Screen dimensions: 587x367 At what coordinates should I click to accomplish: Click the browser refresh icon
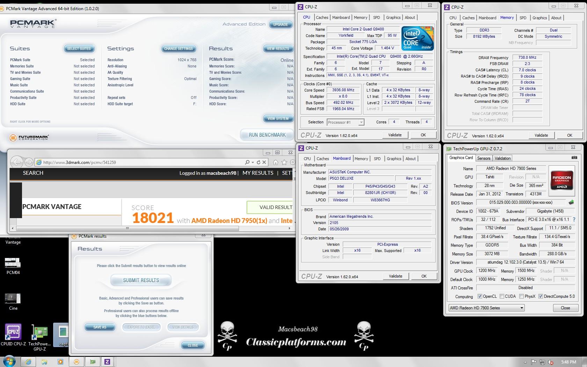tap(259, 162)
